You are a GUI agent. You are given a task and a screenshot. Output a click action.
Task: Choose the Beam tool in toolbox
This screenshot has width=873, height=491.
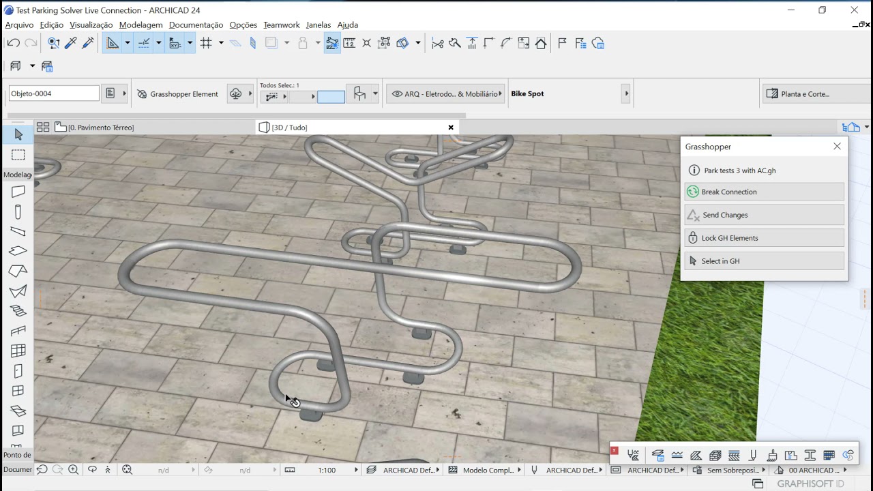click(x=18, y=232)
